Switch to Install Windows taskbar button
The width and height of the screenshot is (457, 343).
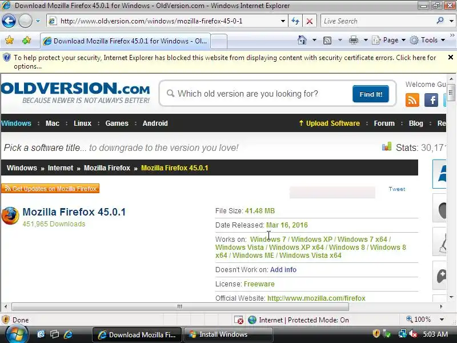[229, 334]
